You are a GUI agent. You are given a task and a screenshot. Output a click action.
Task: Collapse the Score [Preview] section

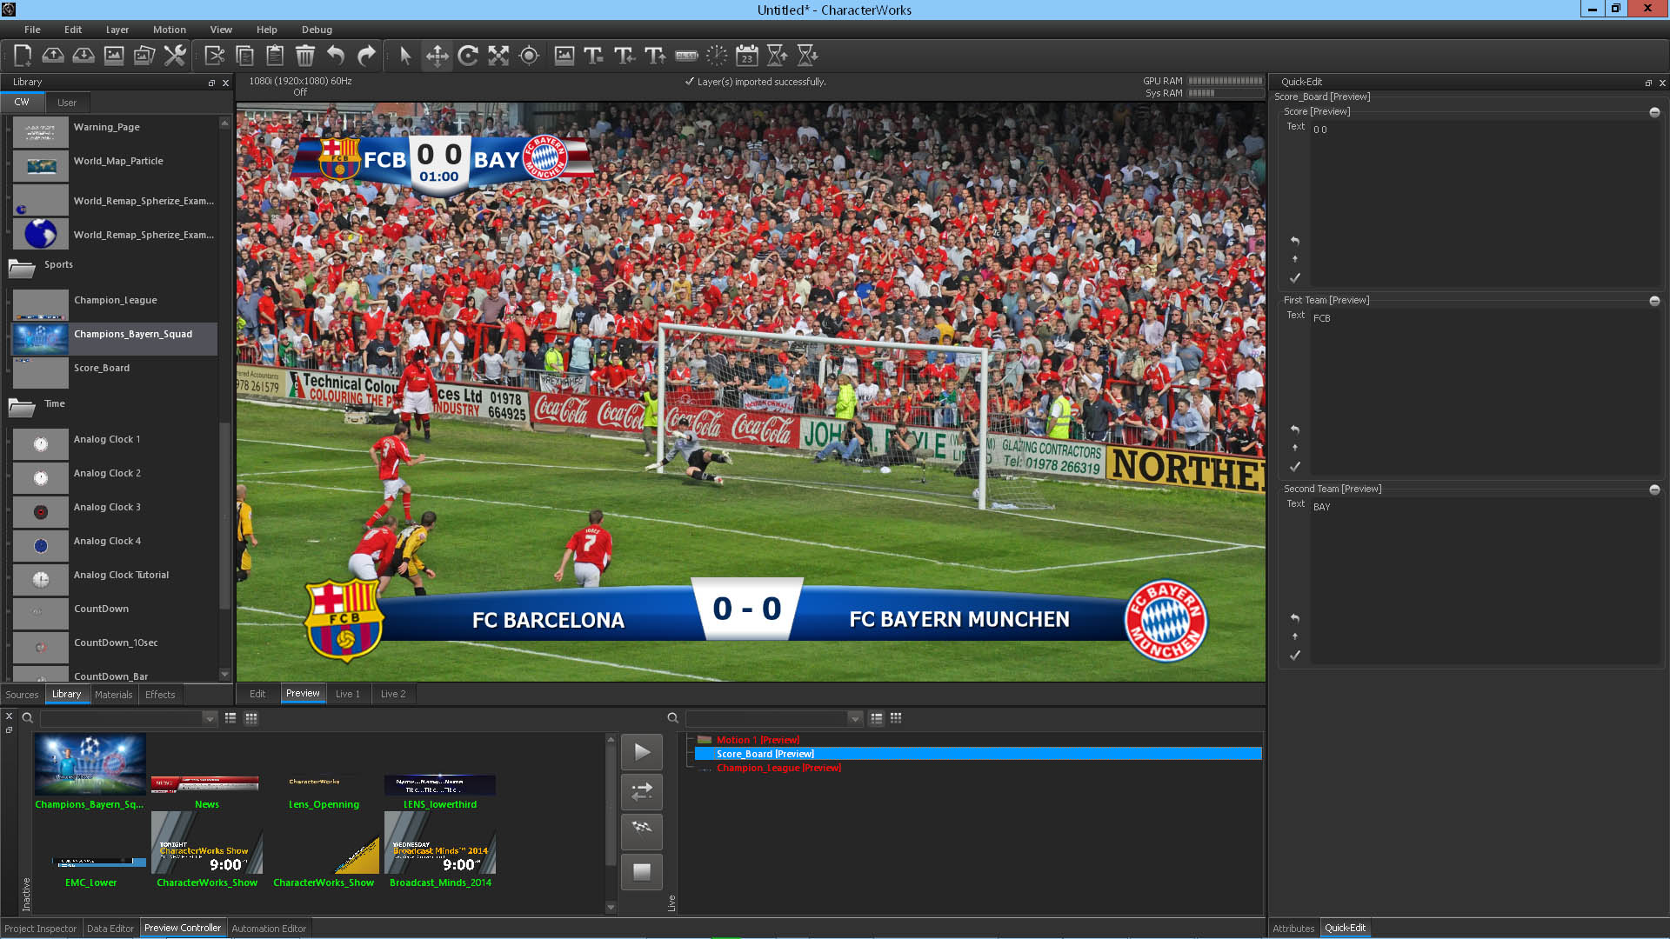pos(1654,112)
